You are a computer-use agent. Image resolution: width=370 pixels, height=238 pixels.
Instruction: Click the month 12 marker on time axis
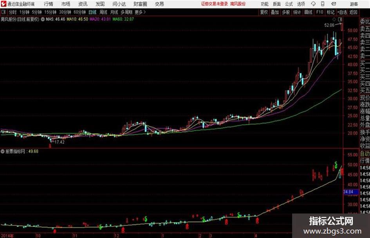(117, 235)
